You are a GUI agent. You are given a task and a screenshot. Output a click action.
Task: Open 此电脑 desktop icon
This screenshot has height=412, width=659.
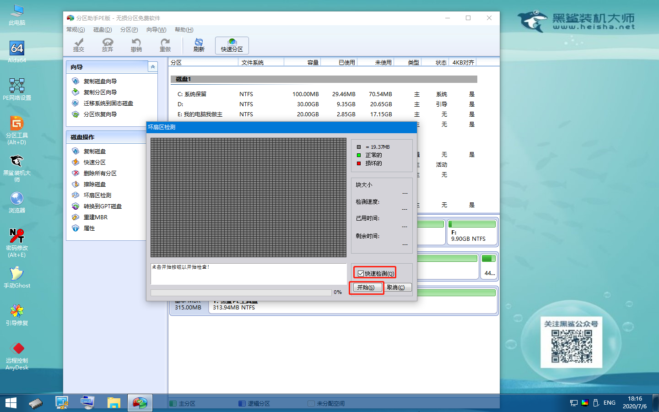pyautogui.click(x=17, y=15)
